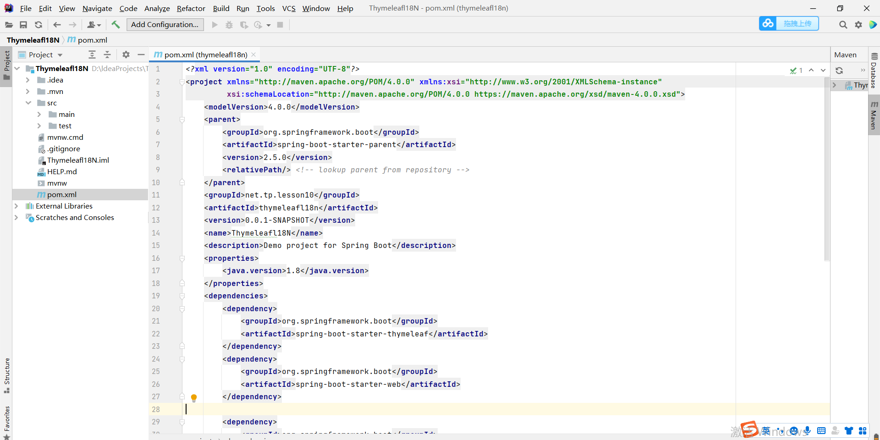Screen dimensions: 880x440
Task: Collapse the Thymeleafl18N root tree node
Action: pos(17,68)
